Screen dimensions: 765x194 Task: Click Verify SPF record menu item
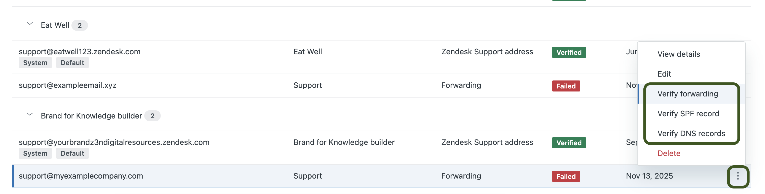click(x=688, y=114)
